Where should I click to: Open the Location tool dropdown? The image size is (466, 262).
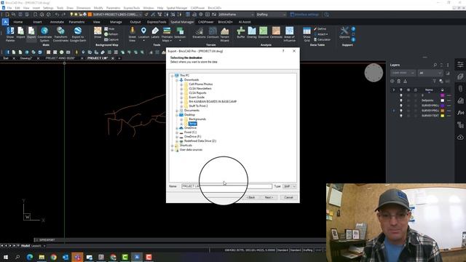click(x=143, y=41)
